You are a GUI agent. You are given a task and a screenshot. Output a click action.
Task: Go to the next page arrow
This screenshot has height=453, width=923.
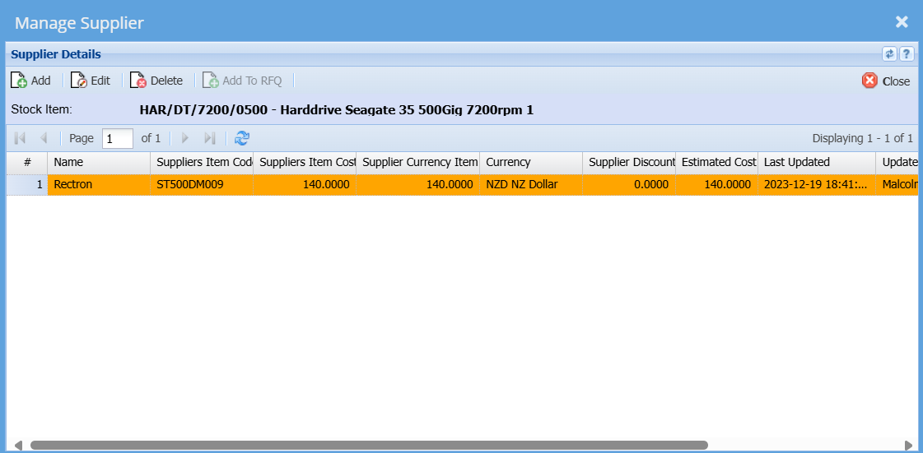184,138
